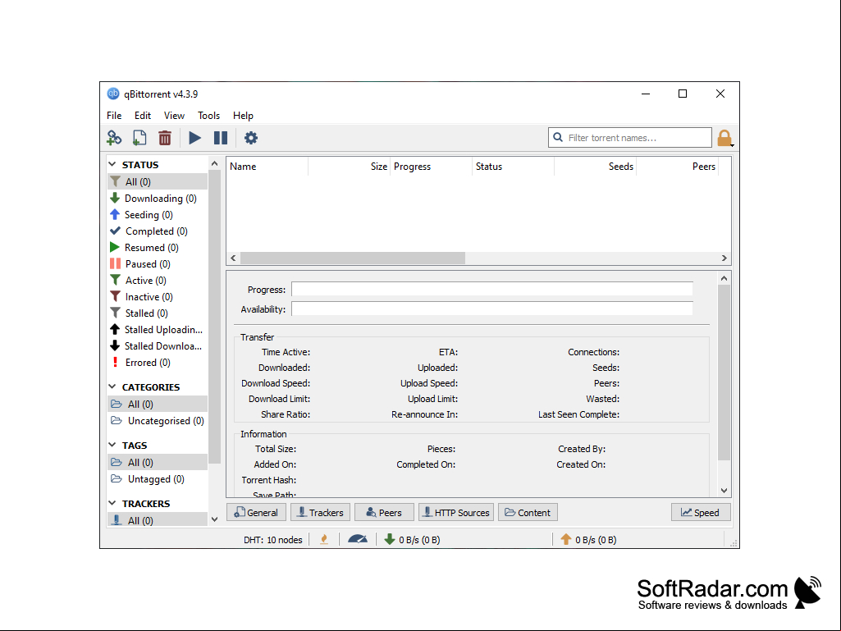Sort torrents by Status column

pos(514,167)
